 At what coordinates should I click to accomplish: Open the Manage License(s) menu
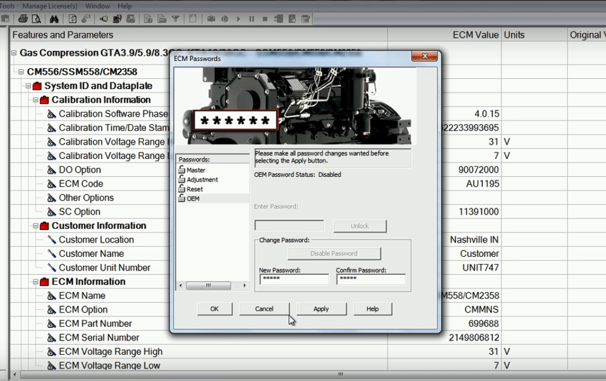(50, 6)
